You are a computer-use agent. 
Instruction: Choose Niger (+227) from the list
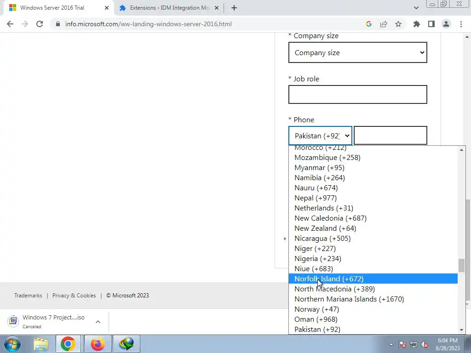(x=373, y=249)
